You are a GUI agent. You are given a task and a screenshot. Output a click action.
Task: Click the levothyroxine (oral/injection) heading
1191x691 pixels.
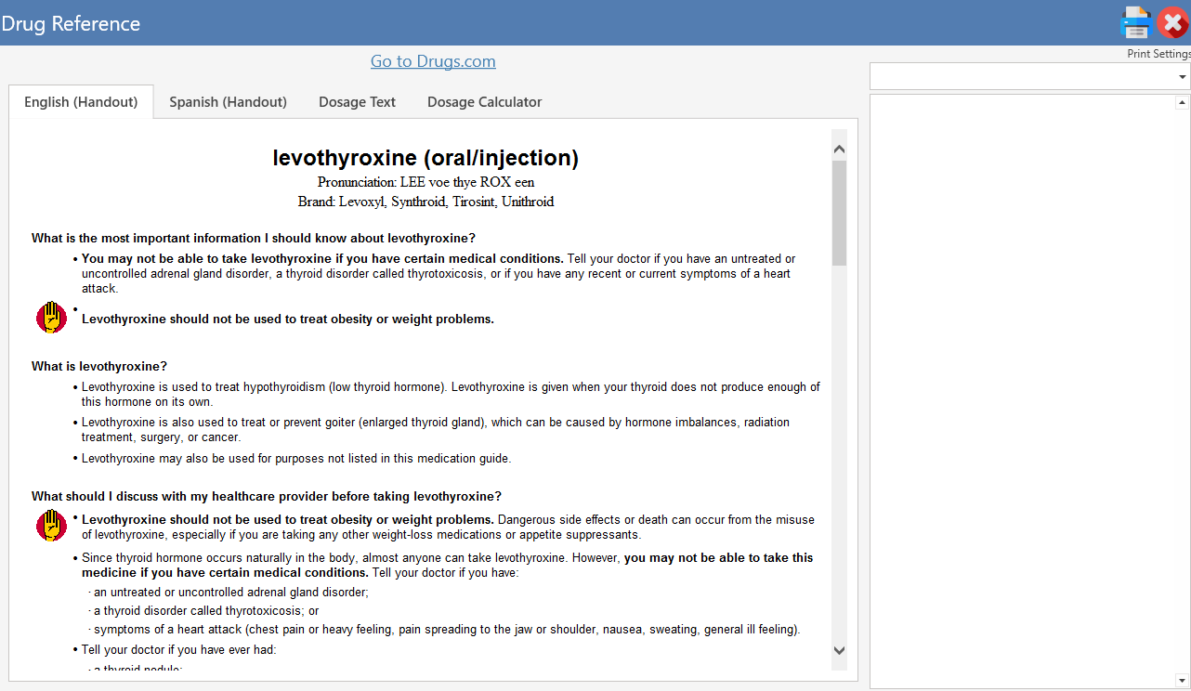(425, 158)
